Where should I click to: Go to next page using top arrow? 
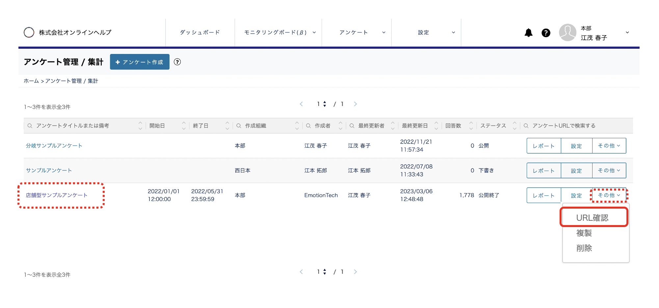coord(355,104)
